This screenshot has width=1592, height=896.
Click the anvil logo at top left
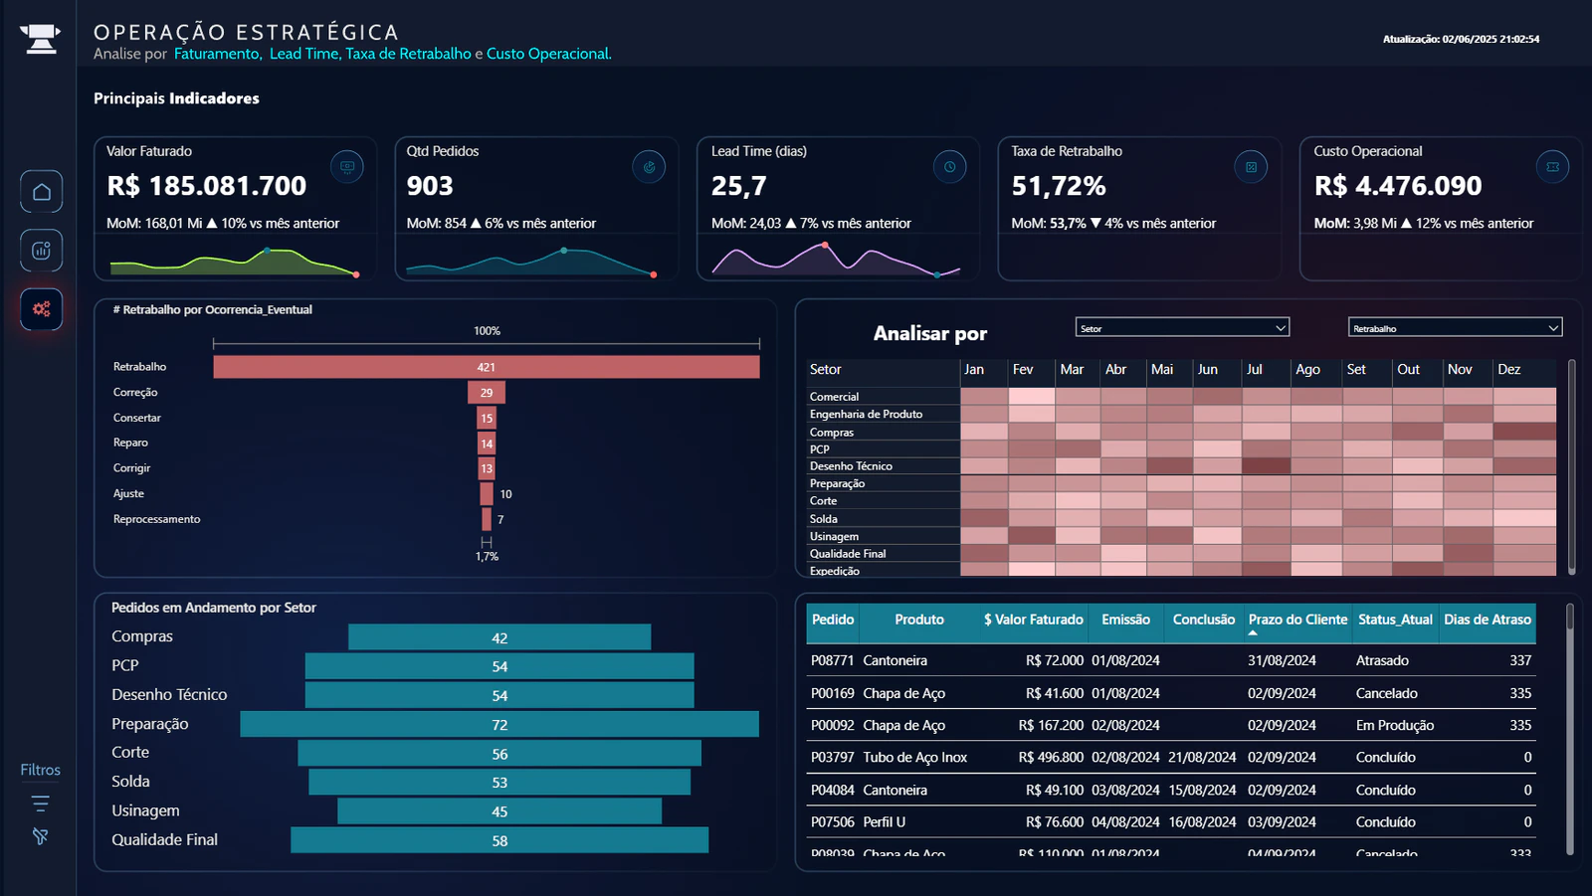coord(41,39)
